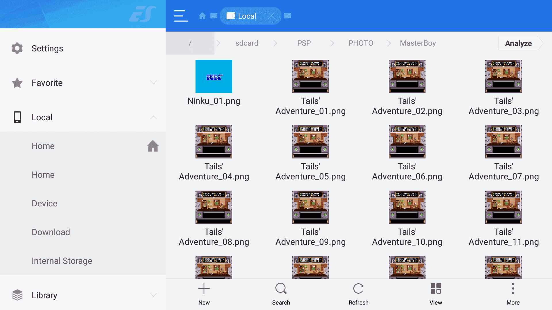The width and height of the screenshot is (552, 310).
Task: Click the Library stack icon
Action: pyautogui.click(x=17, y=295)
